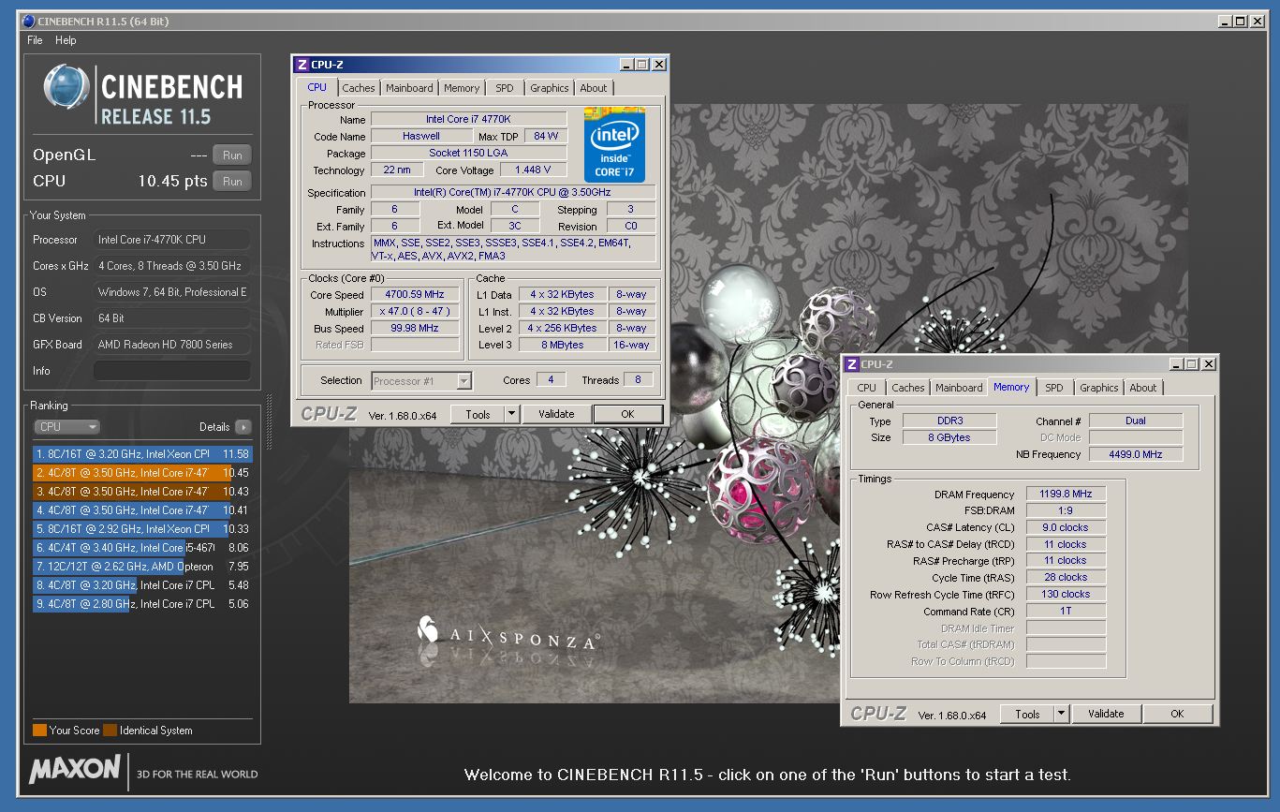Expand Tools dropdown arrow in CPU-Z CPU window
The image size is (1280, 812).
(512, 414)
